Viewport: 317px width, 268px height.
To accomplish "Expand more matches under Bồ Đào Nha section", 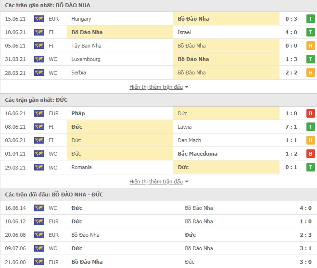I will pyautogui.click(x=156, y=87).
